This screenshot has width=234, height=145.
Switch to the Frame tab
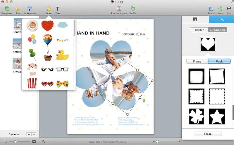pyautogui.click(x=197, y=61)
